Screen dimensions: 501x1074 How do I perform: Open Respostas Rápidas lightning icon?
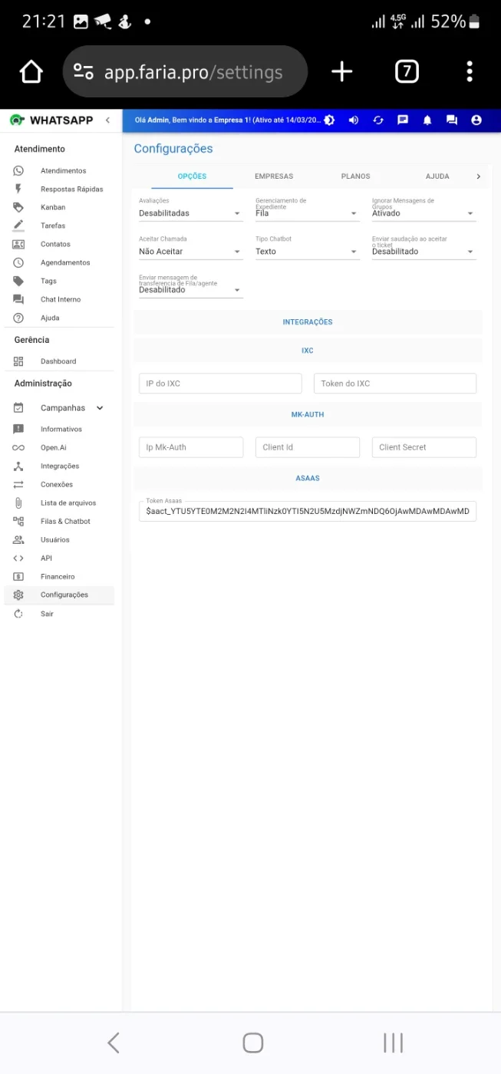[18, 189]
